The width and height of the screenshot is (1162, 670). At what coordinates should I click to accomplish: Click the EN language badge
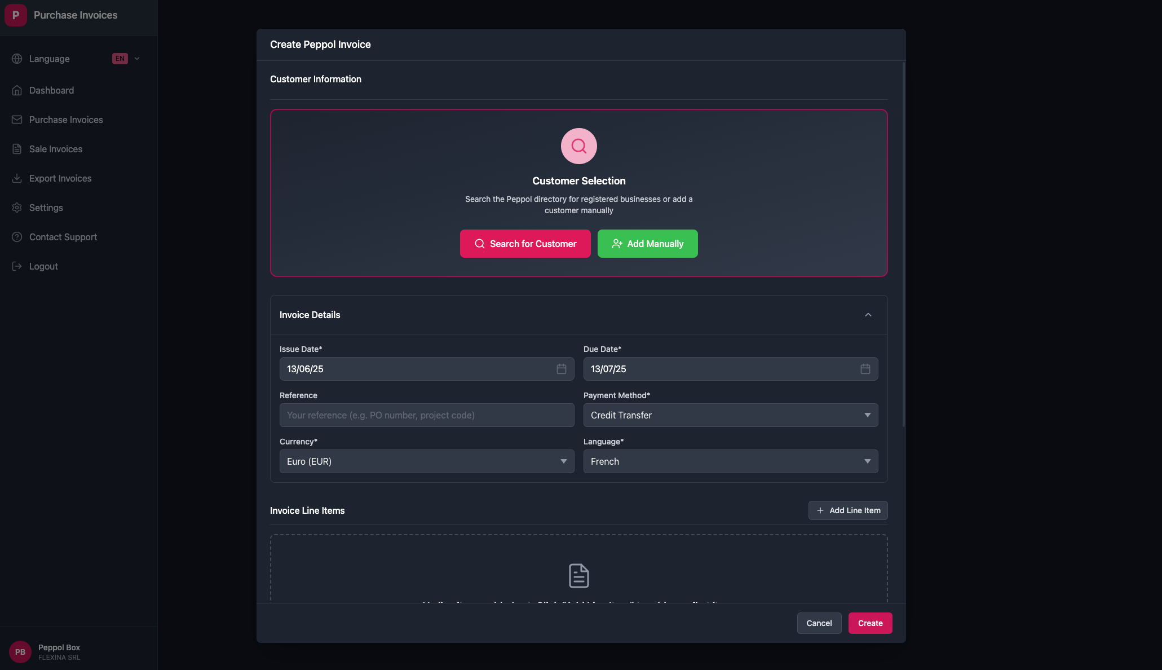(120, 59)
